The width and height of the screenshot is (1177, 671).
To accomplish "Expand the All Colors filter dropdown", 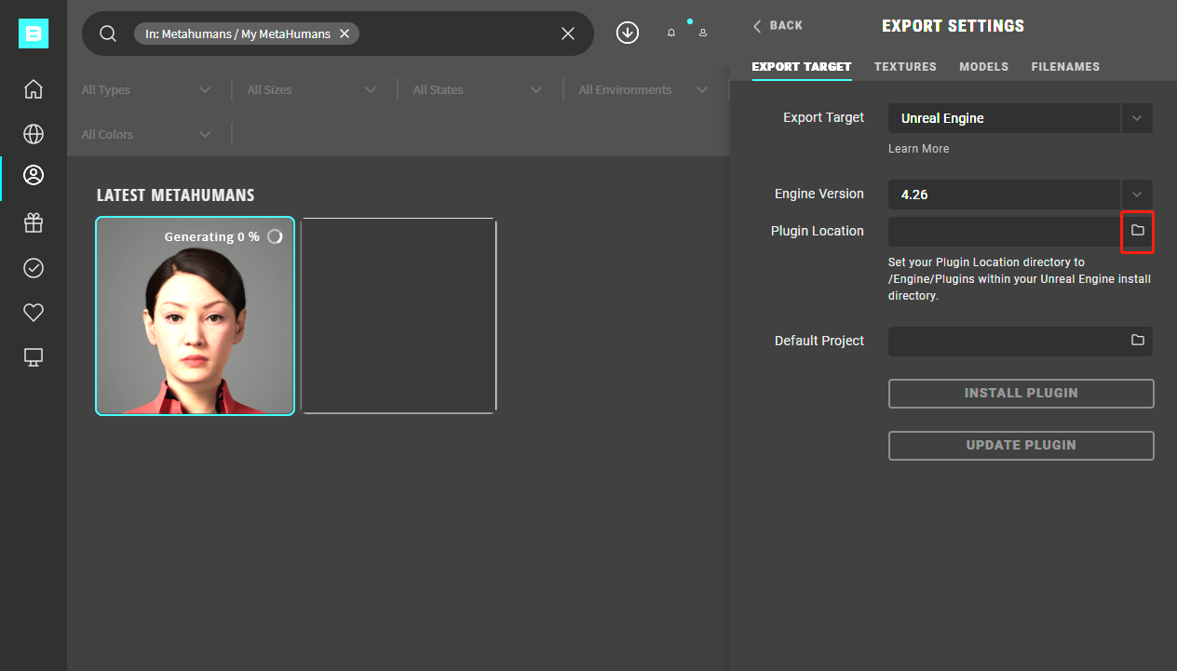I will click(x=147, y=135).
